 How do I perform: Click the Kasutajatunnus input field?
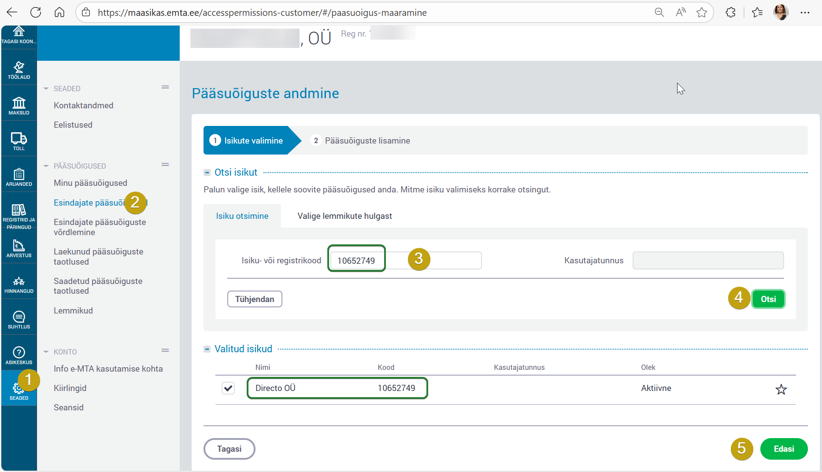click(708, 261)
